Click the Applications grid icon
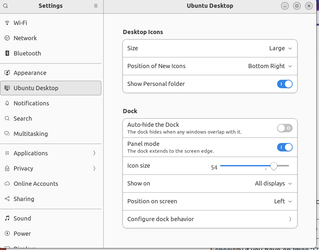319x250 pixels. pyautogui.click(x=7, y=153)
